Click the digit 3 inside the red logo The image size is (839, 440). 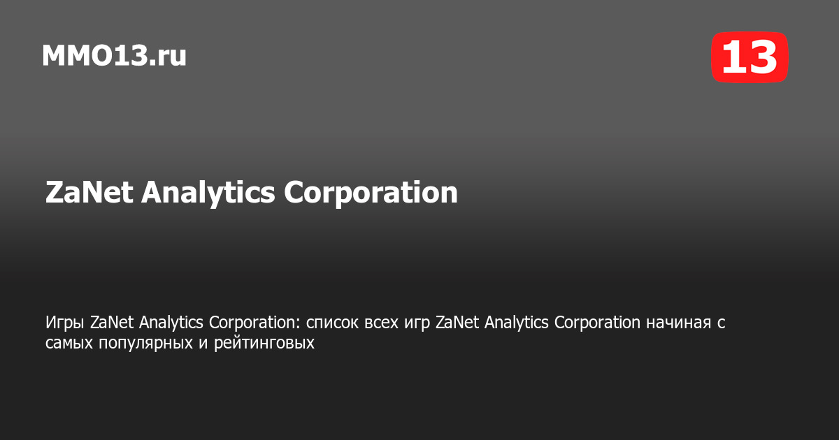click(x=760, y=57)
